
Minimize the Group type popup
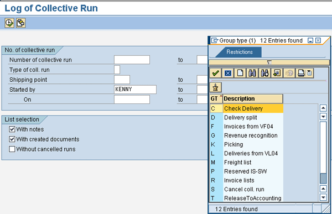(x=310, y=40)
